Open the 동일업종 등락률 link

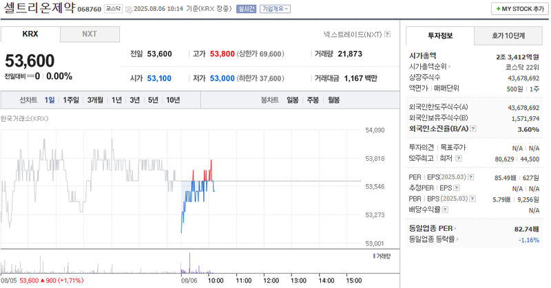(x=434, y=239)
